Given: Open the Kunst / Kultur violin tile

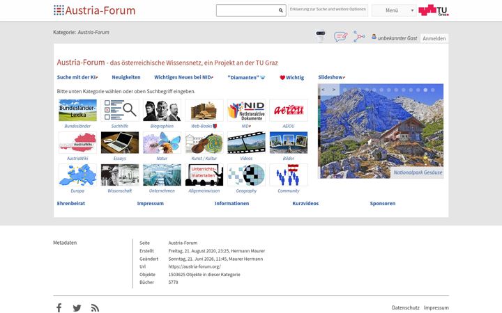Looking at the screenshot, I should [x=204, y=143].
